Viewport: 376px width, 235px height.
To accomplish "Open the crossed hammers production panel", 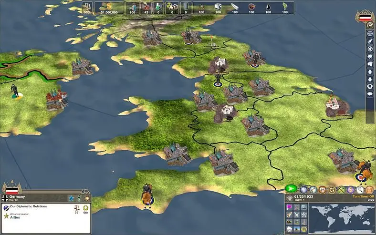I will tap(341, 190).
